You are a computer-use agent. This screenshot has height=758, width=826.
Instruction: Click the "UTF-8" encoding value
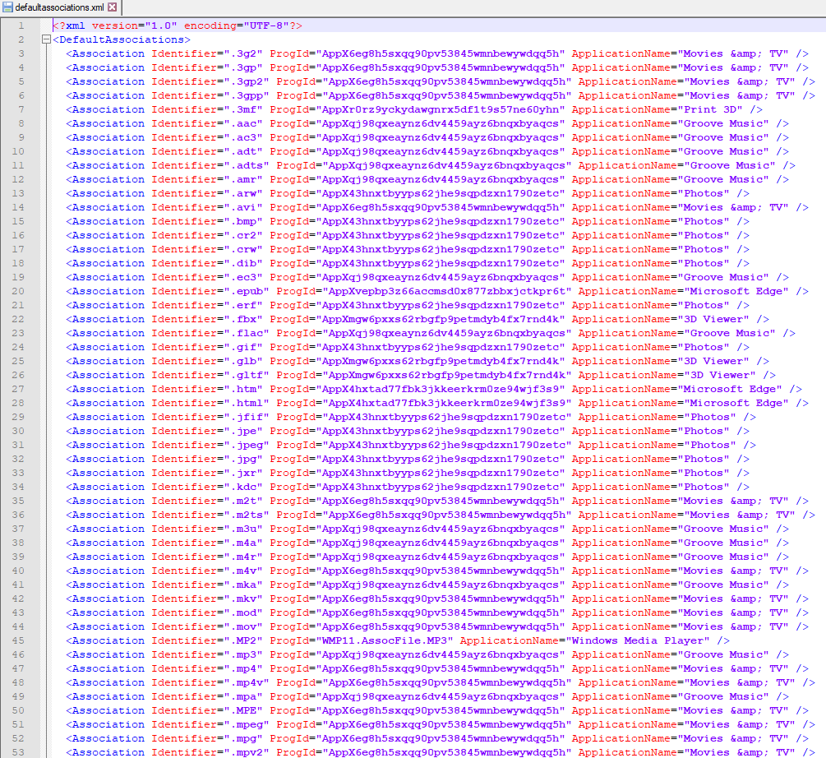(265, 25)
